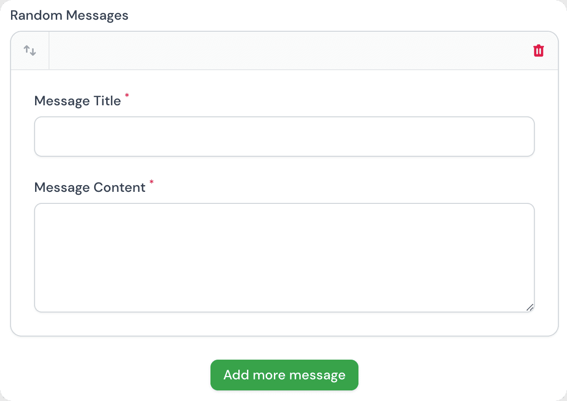Viewport: 567px width, 401px height.
Task: Click the reorder up-down arrows icon
Action: point(30,50)
